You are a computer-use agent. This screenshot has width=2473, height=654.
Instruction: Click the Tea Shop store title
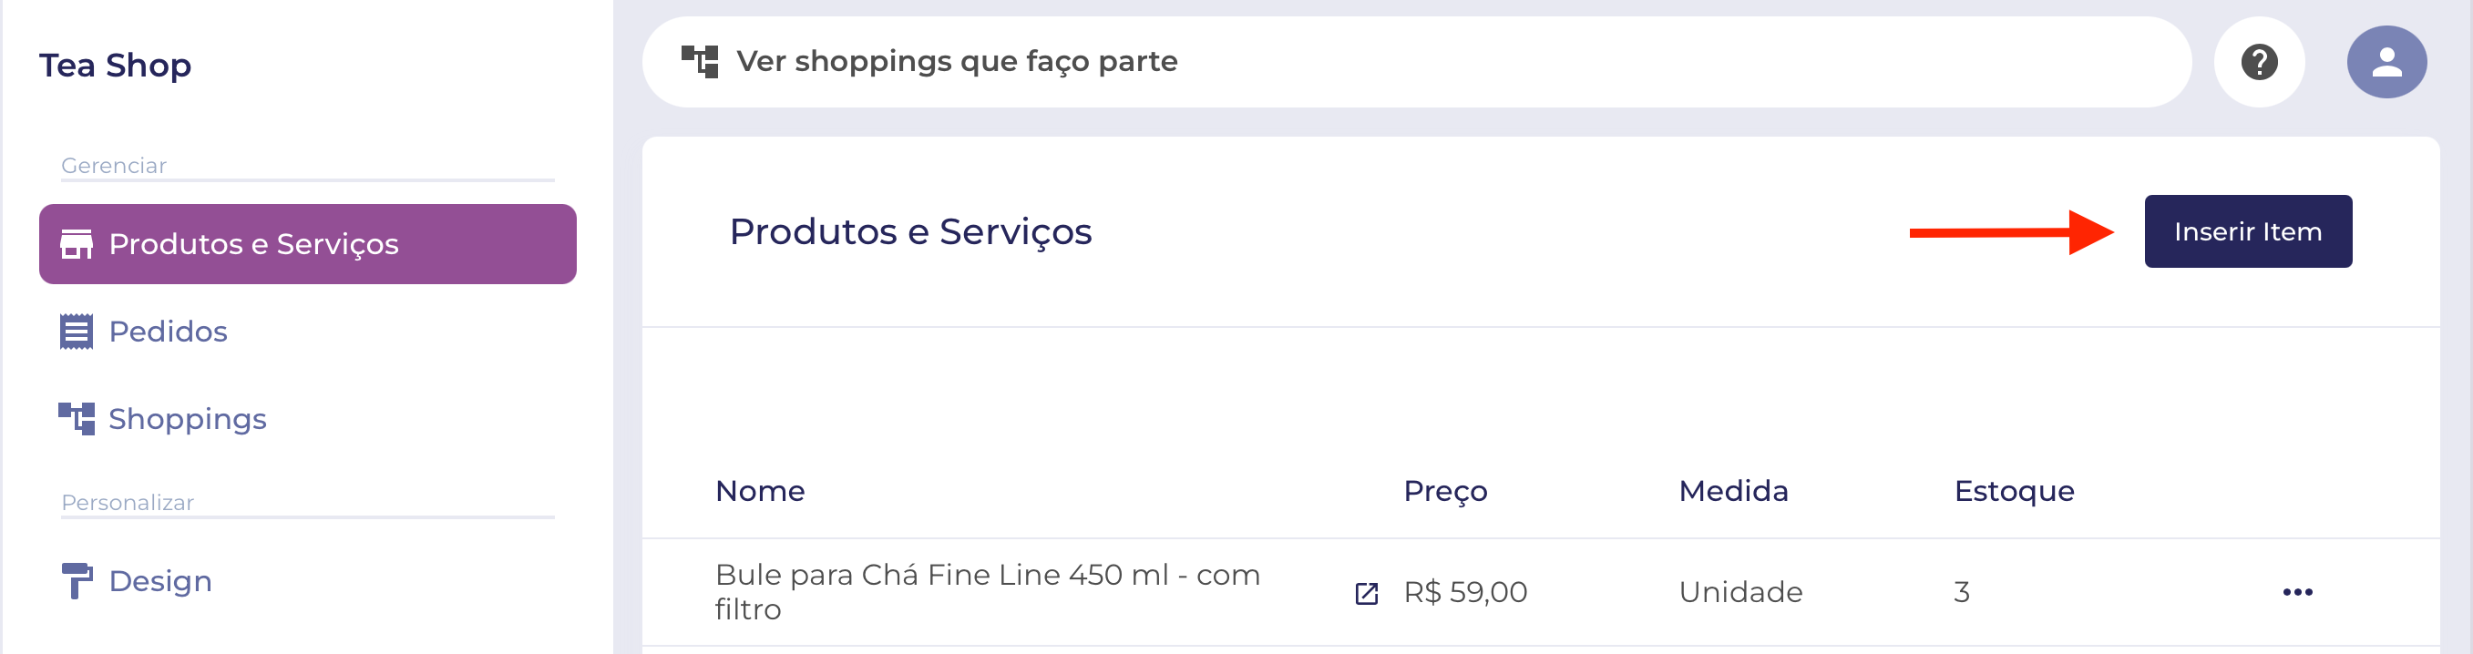115,66
